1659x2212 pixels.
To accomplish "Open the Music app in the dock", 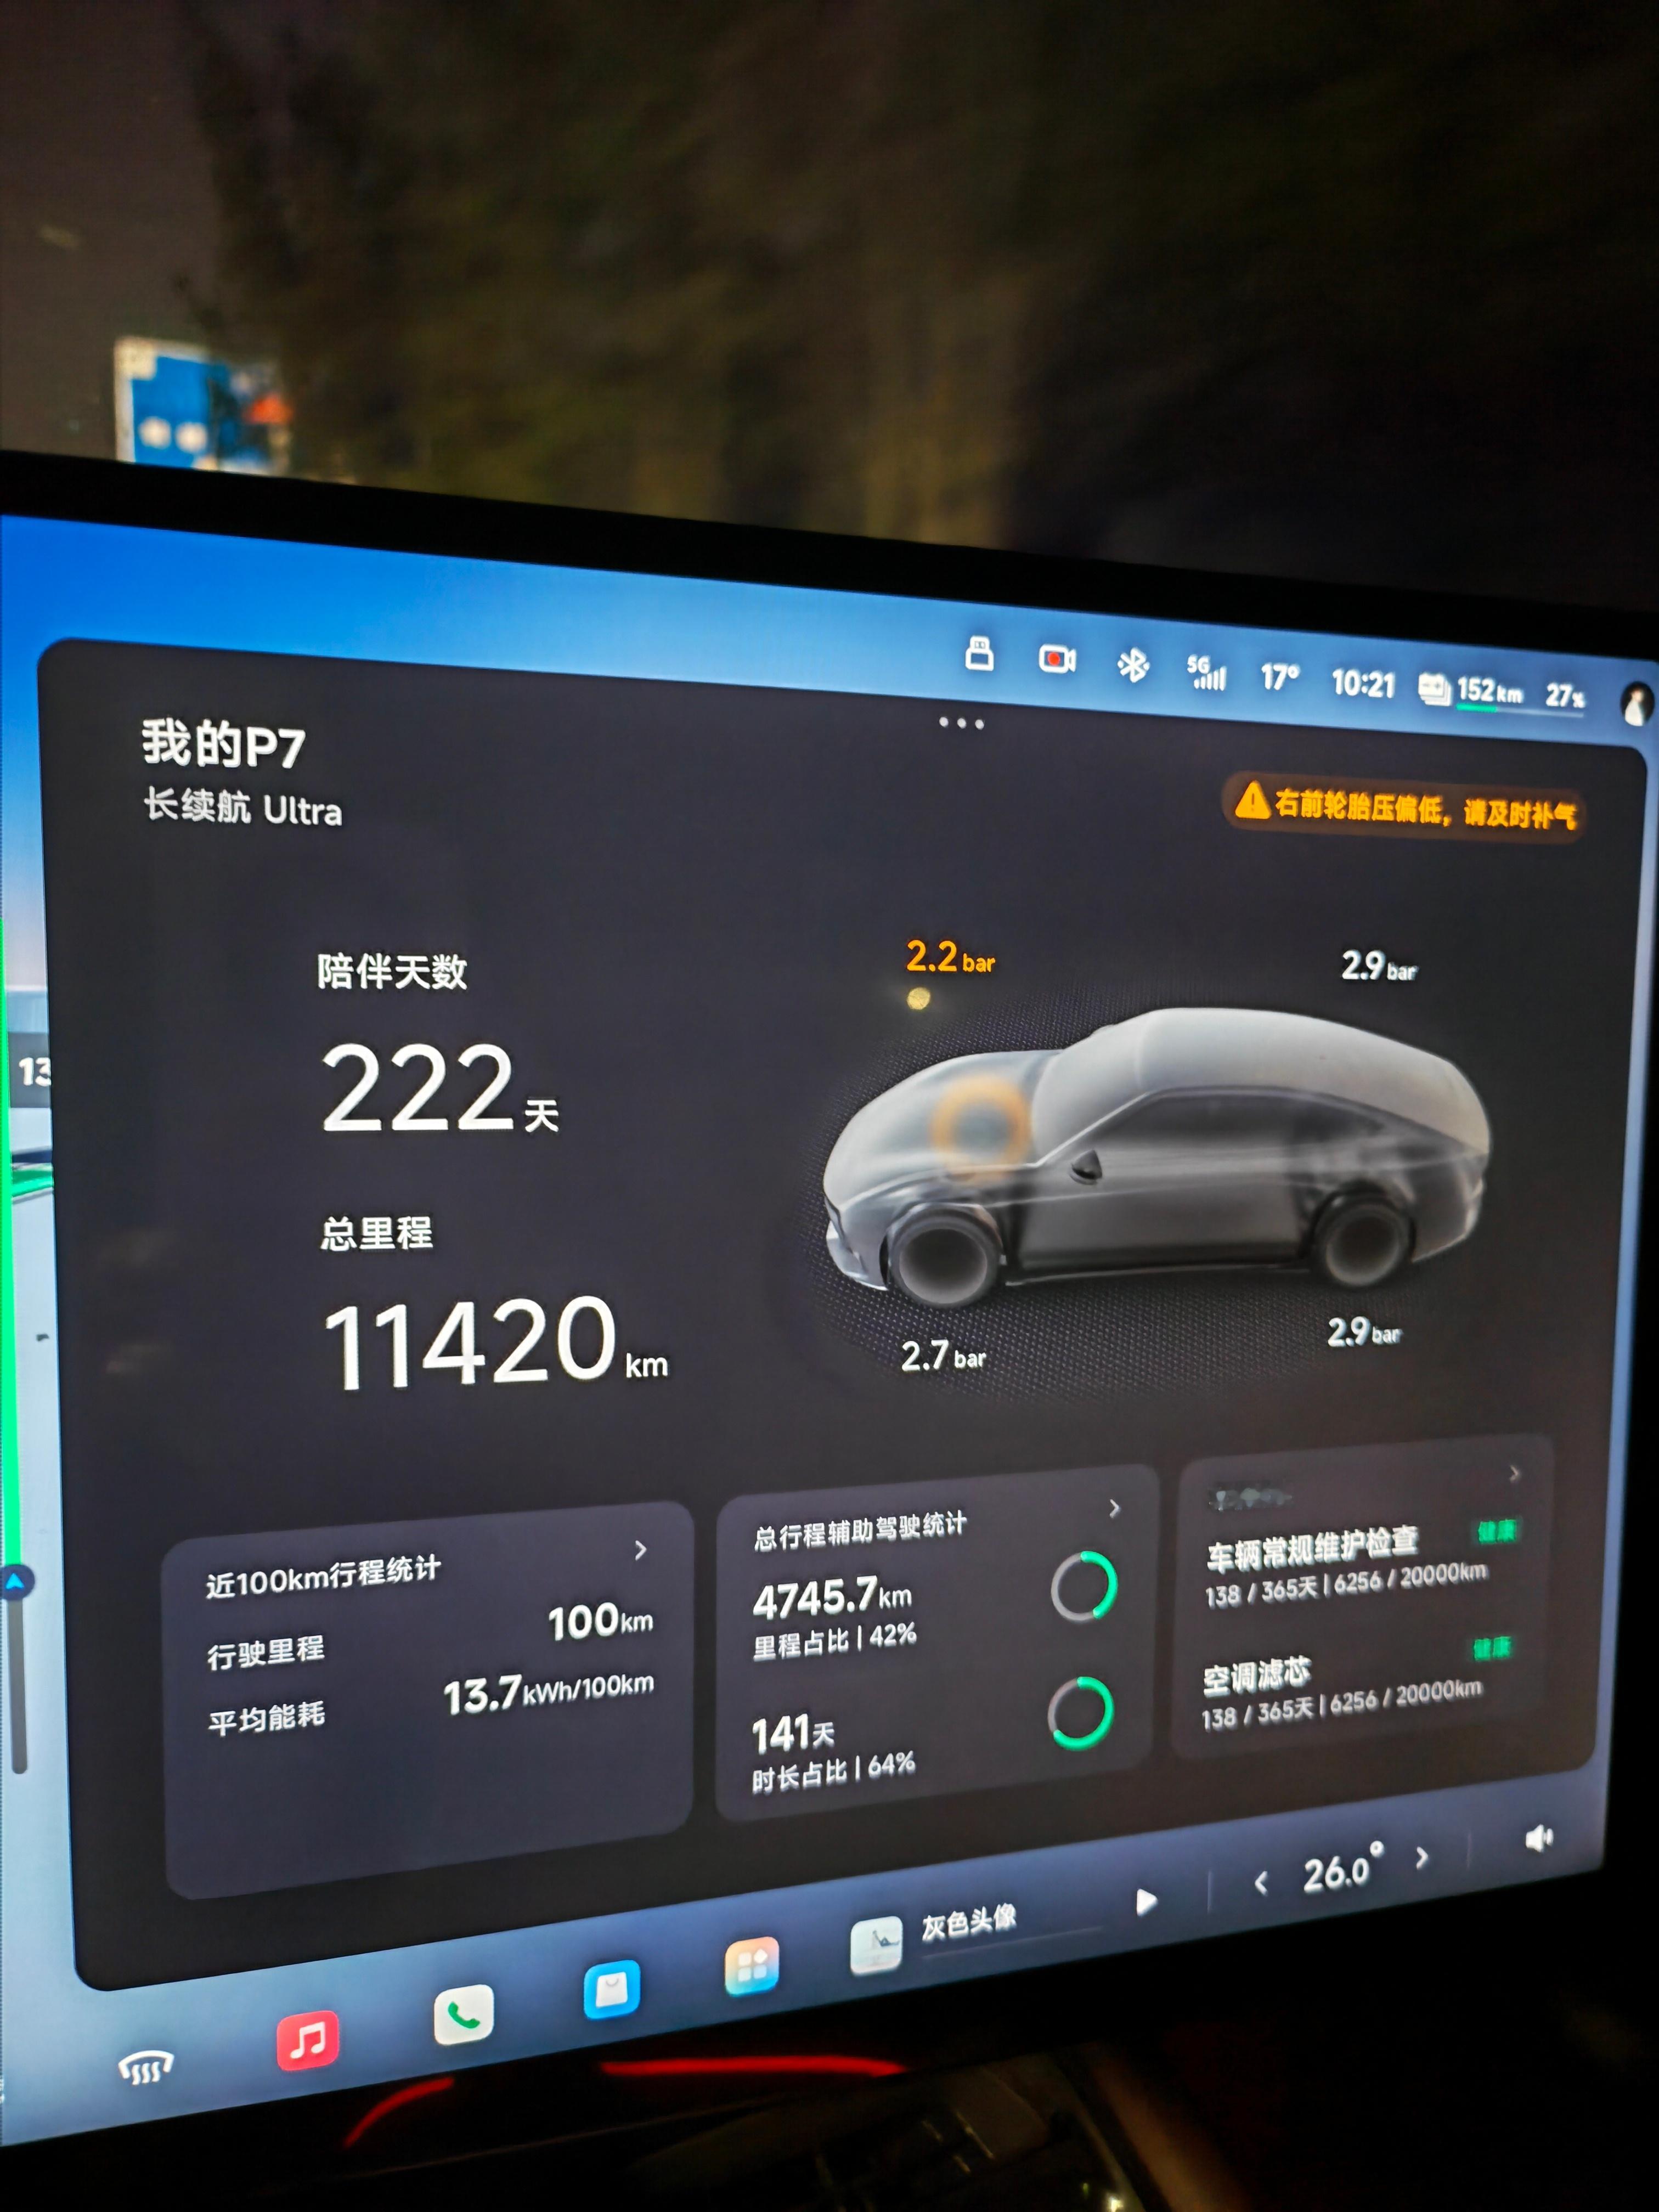I will click(x=307, y=2039).
